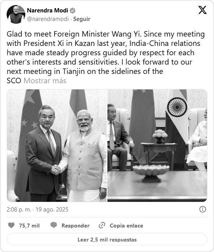214x252 pixels.
Task: Click the heart like icon
Action: point(11,225)
